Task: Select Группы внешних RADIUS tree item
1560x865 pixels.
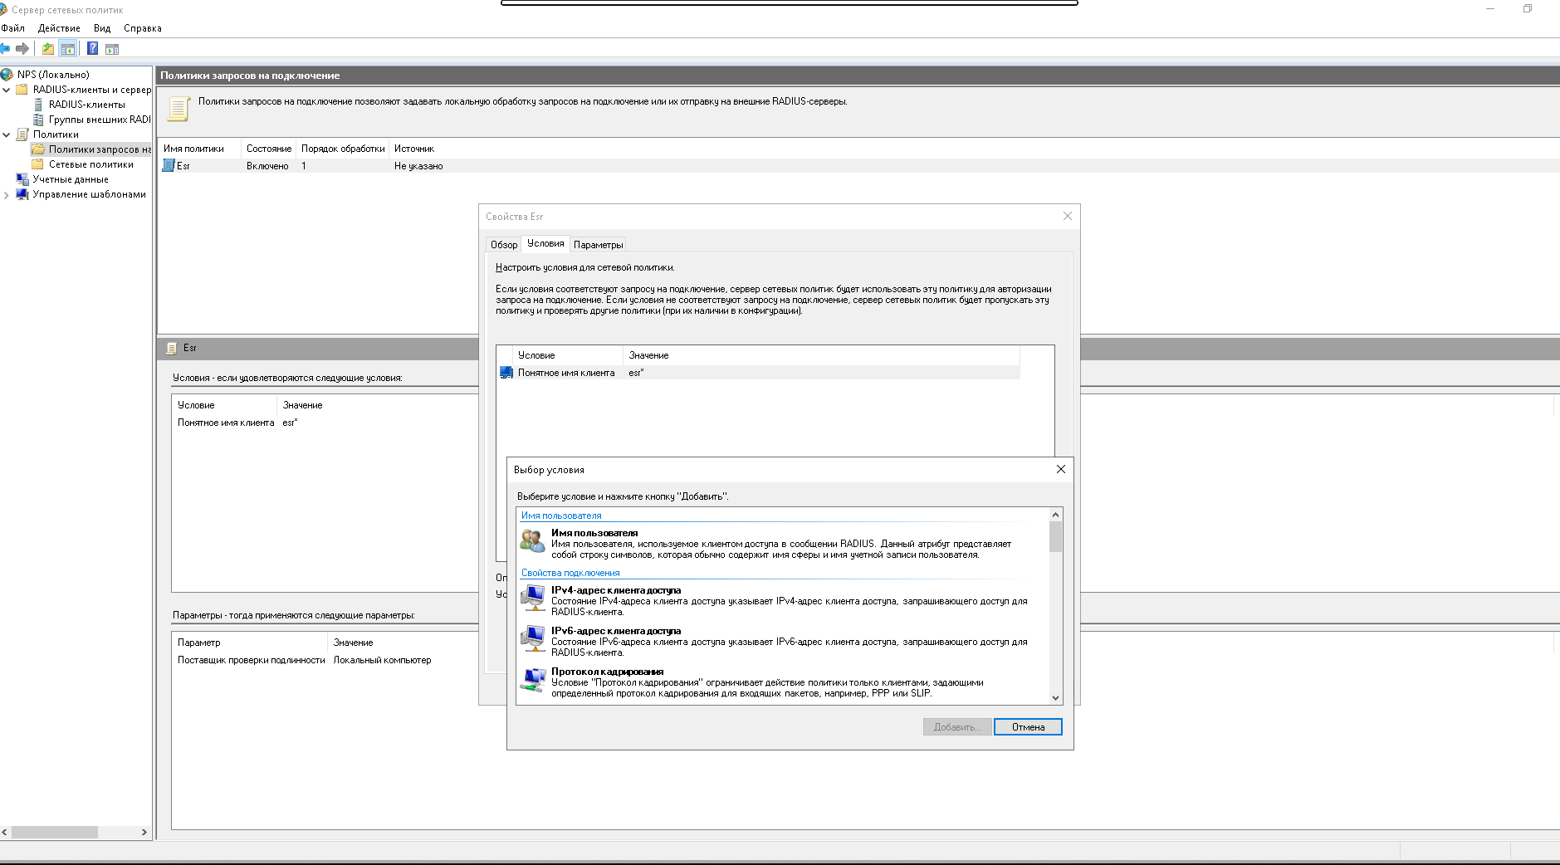Action: [x=100, y=120]
